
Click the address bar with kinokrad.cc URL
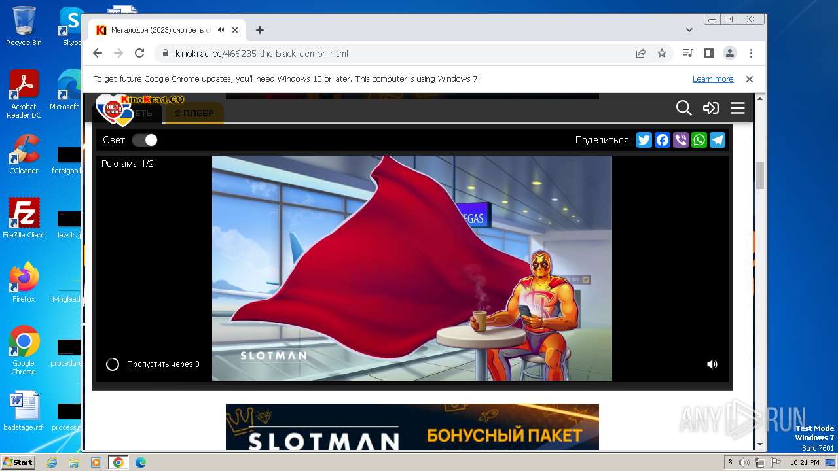point(393,53)
